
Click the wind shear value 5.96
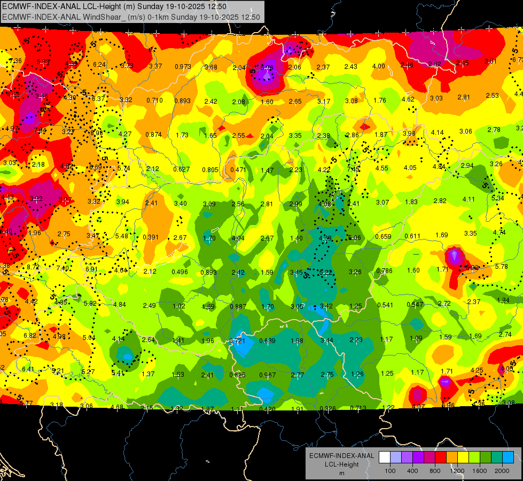pyautogui.click(x=448, y=405)
